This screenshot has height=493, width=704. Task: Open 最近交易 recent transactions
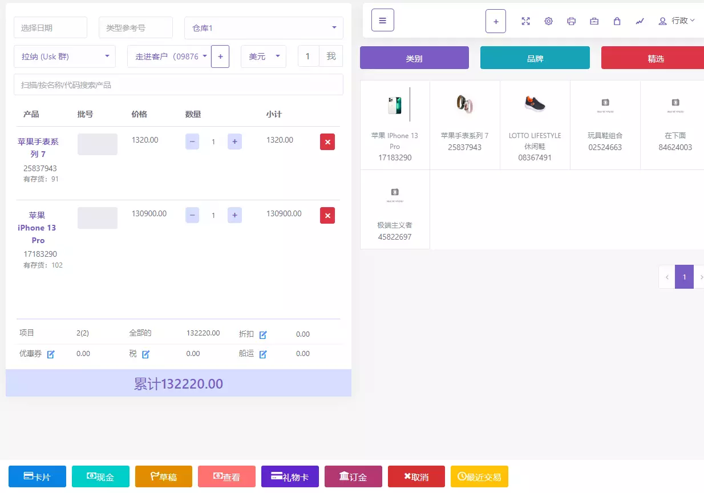click(479, 476)
